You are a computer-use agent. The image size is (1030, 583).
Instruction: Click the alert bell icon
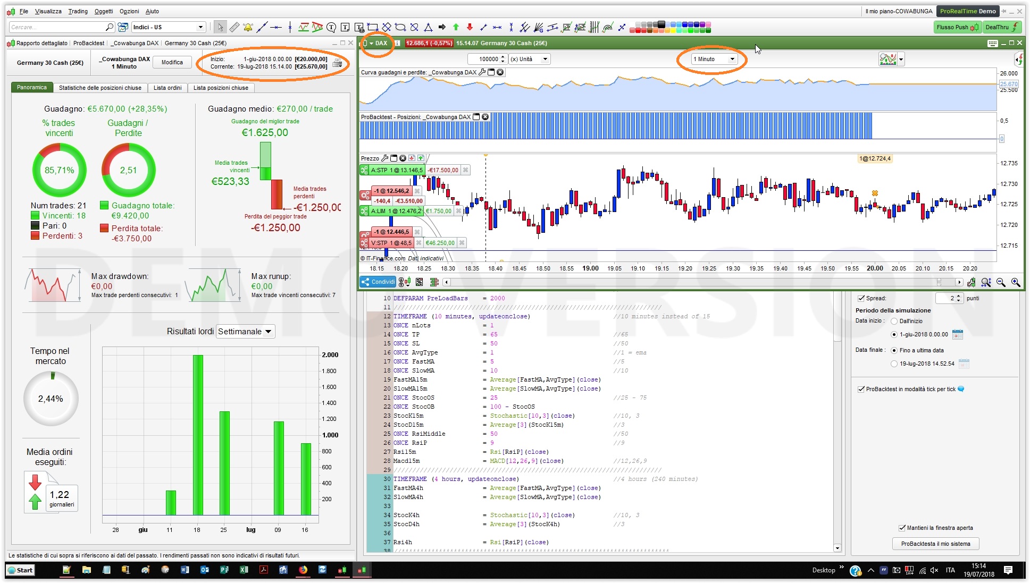click(x=248, y=27)
